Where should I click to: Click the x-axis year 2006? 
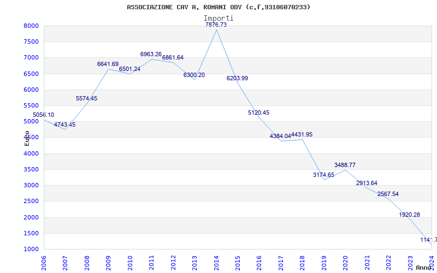[44, 263]
